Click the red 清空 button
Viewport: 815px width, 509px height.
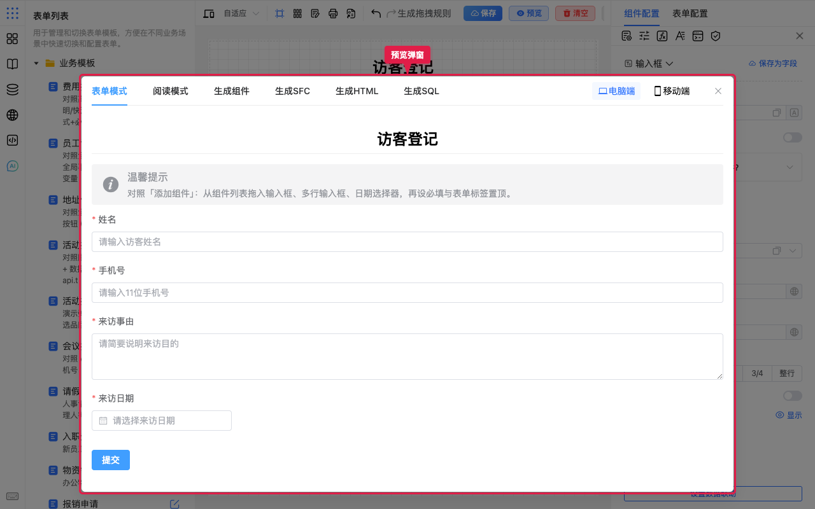tap(575, 13)
